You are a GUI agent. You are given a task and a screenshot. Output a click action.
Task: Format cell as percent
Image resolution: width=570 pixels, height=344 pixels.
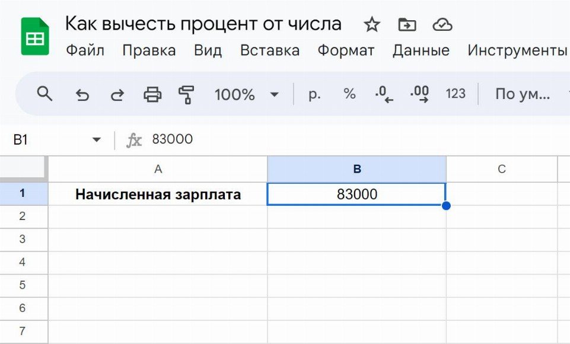349,94
